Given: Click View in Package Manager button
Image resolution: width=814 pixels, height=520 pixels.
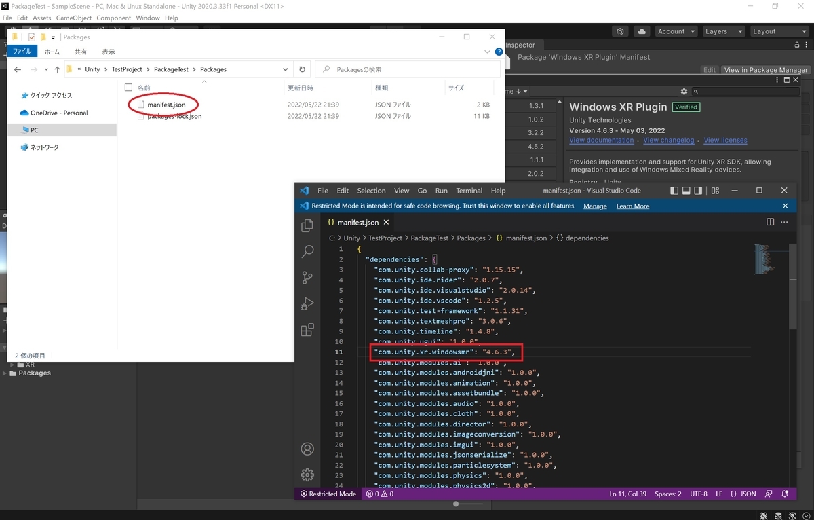Looking at the screenshot, I should tap(766, 70).
